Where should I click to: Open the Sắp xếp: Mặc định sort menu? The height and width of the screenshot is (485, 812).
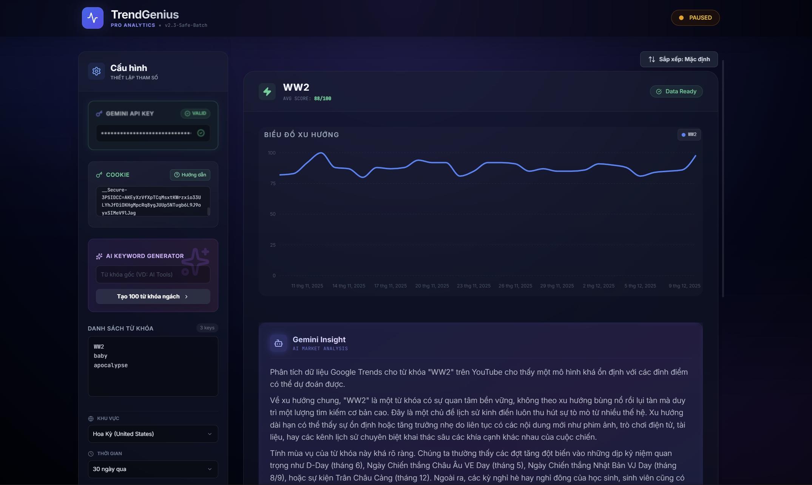point(679,59)
